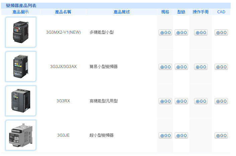The height and width of the screenshot is (156, 236).
Task: Select product name 3G3JE
Action: 63,135
